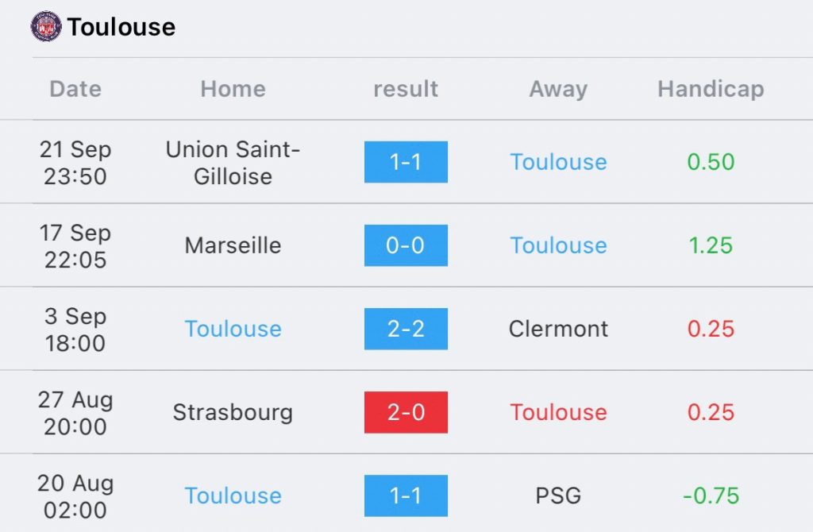Click the -0.75 handicap value
Image resolution: width=813 pixels, height=532 pixels.
click(x=711, y=495)
